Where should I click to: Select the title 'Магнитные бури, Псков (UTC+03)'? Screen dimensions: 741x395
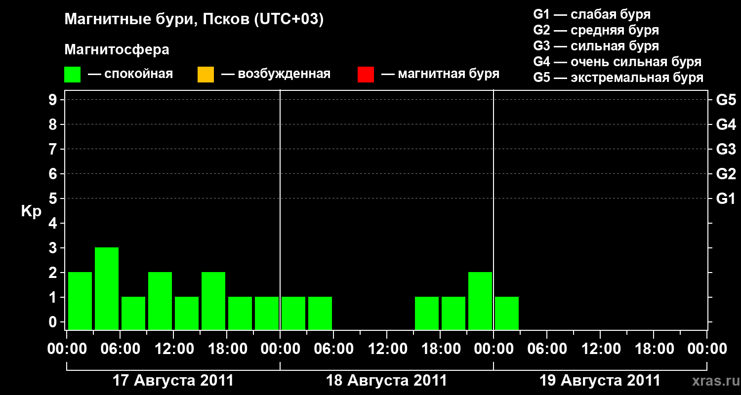click(x=194, y=20)
